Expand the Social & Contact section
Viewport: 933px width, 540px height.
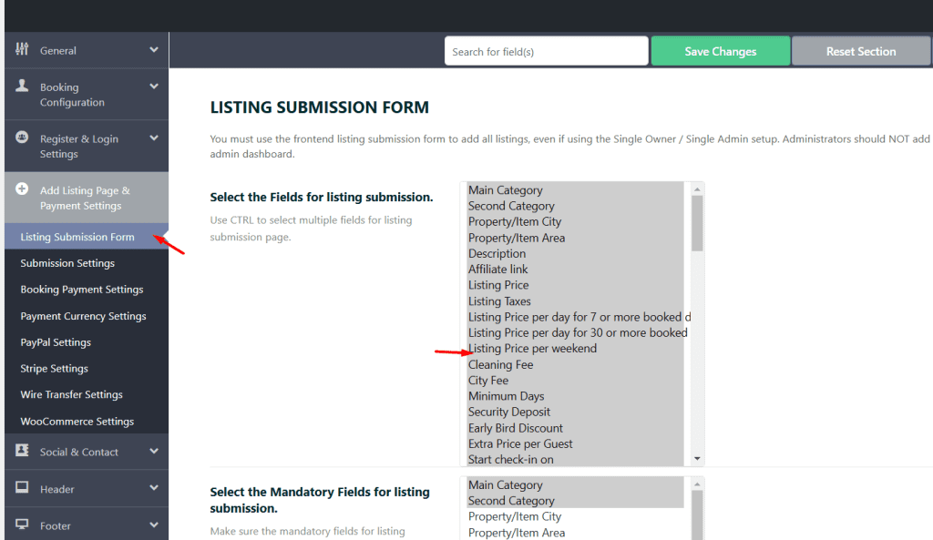(153, 452)
